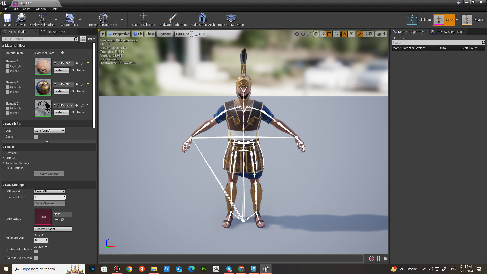Switch to Physics editor mode
The image size is (487, 274).
[x=473, y=20]
